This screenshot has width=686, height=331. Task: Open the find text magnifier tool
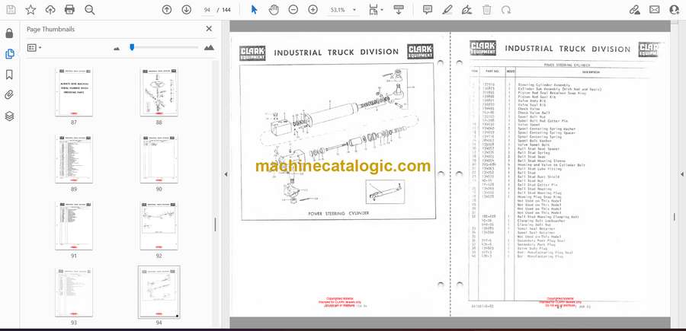click(x=90, y=10)
